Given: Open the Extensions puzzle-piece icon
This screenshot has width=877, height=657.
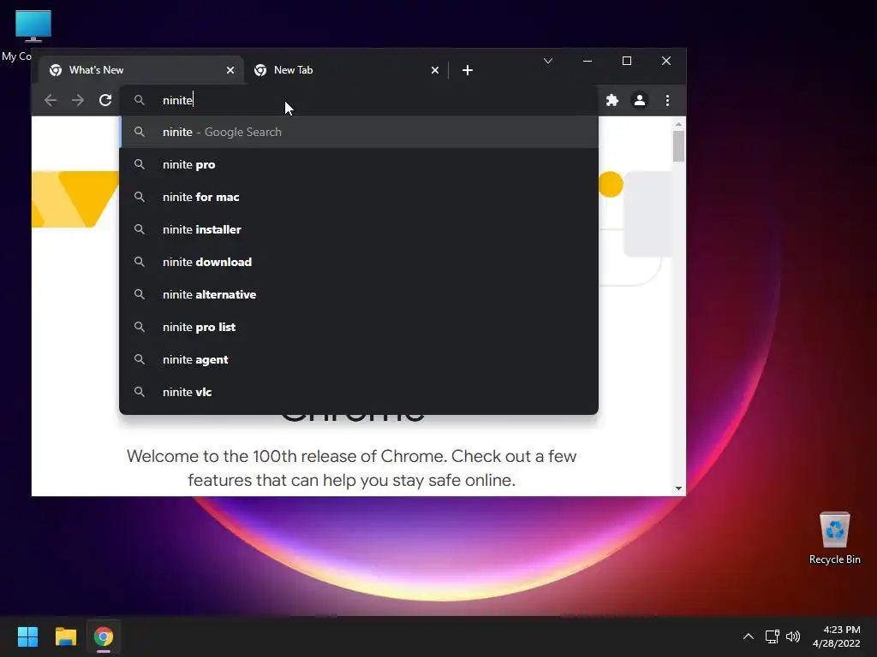Looking at the screenshot, I should pyautogui.click(x=612, y=100).
